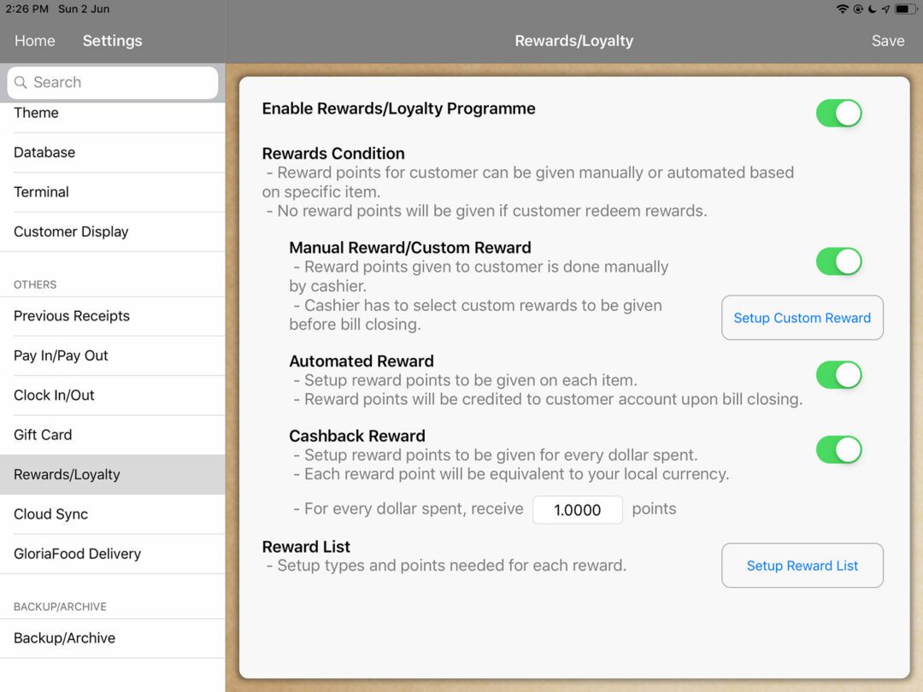Switch off the Cashback Reward toggle
The width and height of the screenshot is (923, 692).
click(x=838, y=449)
